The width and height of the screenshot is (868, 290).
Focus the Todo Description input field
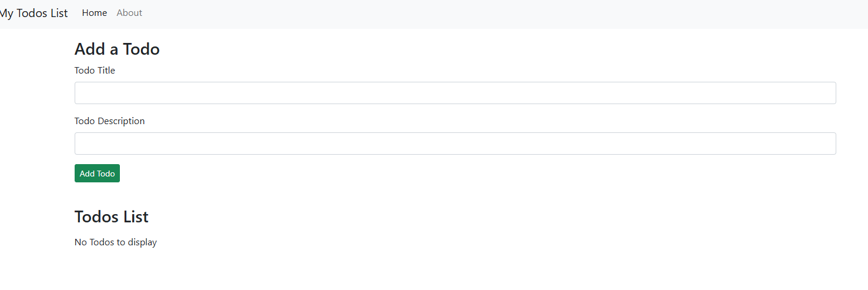click(455, 144)
